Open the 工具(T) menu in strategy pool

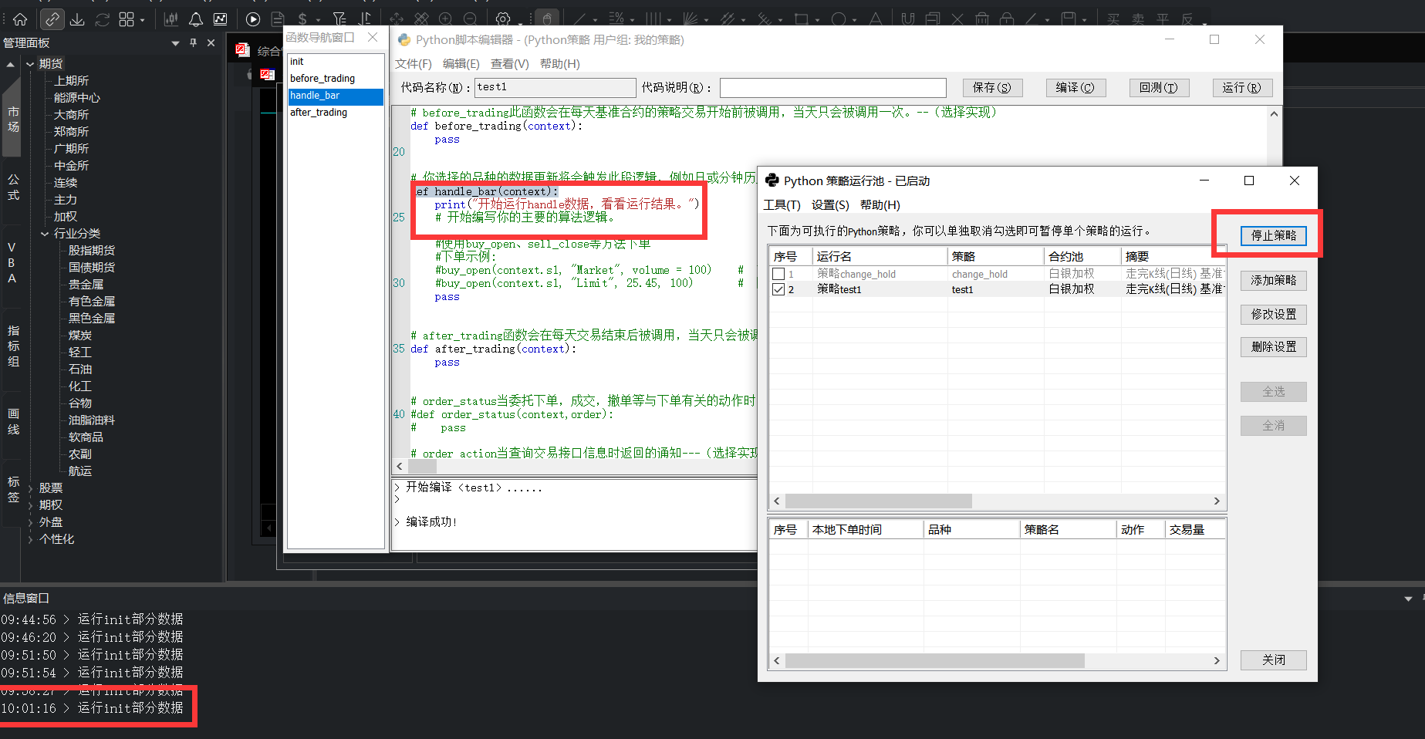(x=782, y=205)
